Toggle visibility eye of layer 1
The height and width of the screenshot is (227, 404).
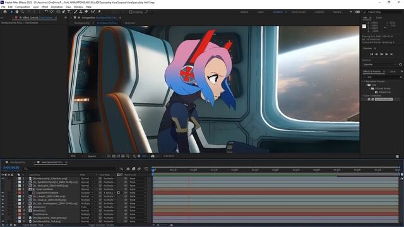[x=3, y=178]
